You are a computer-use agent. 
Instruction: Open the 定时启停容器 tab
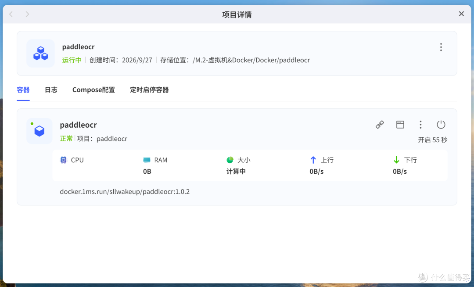coord(149,90)
